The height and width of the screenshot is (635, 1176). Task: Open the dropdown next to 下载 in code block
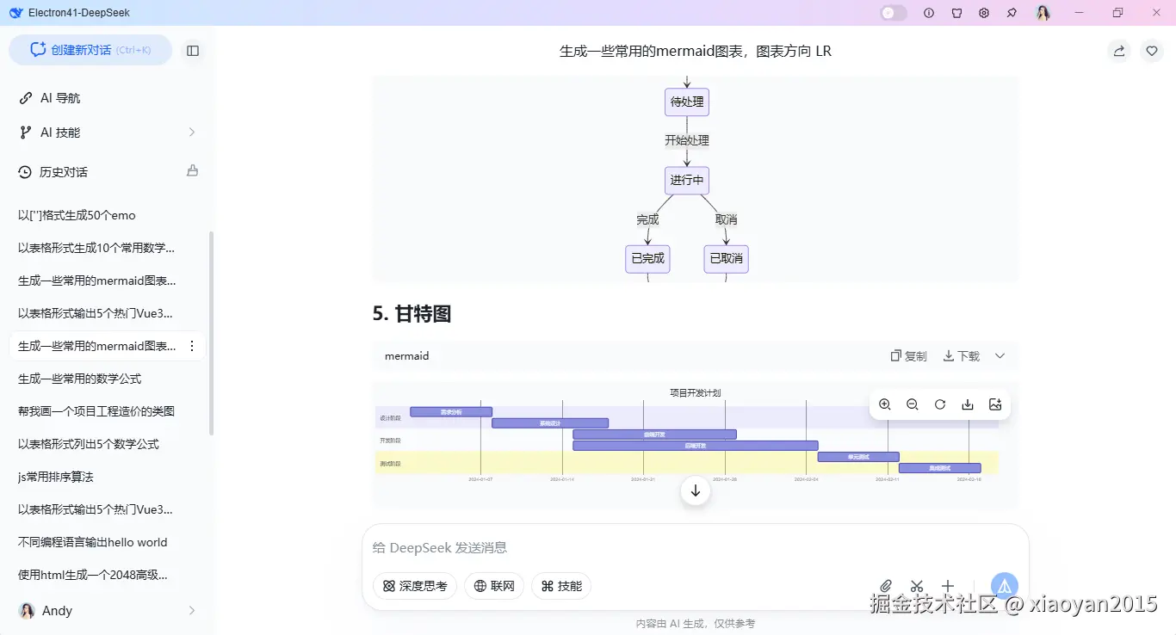coord(1000,355)
